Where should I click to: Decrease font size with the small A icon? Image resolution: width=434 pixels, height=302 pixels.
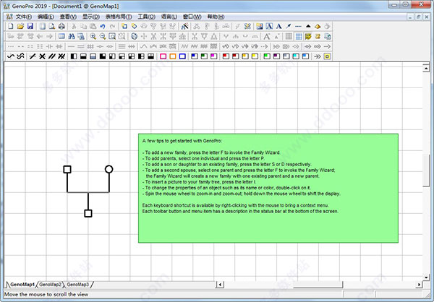(276, 36)
